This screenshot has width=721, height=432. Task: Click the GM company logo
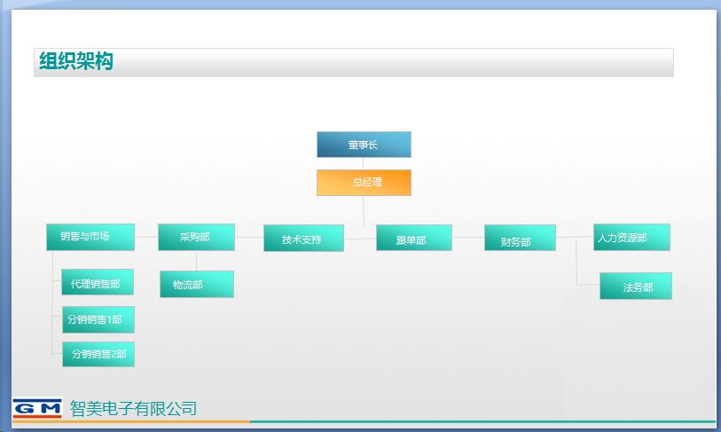[36, 407]
